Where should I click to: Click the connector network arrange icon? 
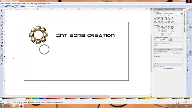(x=156, y=45)
